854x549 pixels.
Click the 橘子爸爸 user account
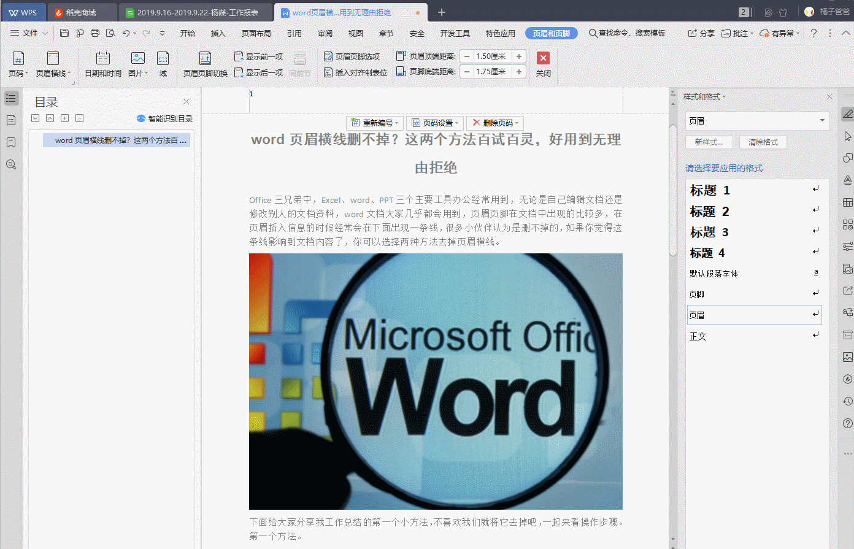pos(828,12)
